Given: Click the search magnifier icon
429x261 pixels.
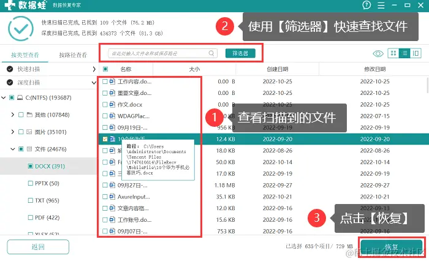Looking at the screenshot, I should (x=211, y=53).
